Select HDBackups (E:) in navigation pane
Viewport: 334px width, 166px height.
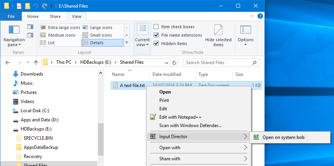pyautogui.click(x=32, y=129)
